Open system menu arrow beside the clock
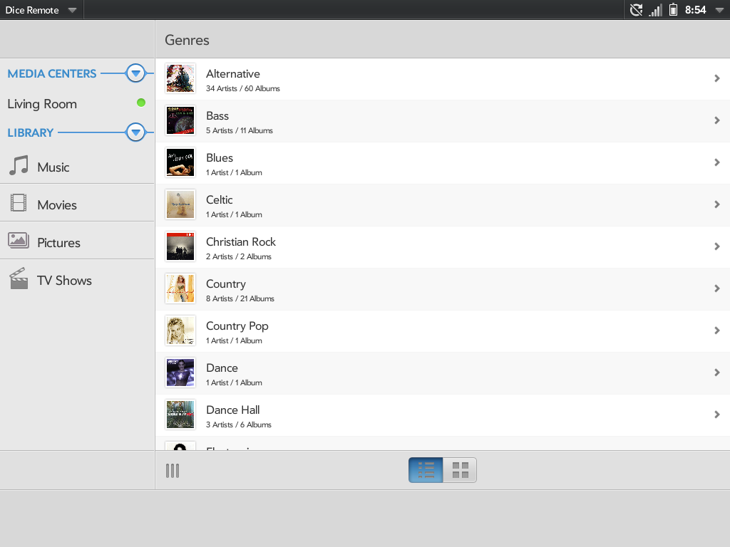 [719, 10]
